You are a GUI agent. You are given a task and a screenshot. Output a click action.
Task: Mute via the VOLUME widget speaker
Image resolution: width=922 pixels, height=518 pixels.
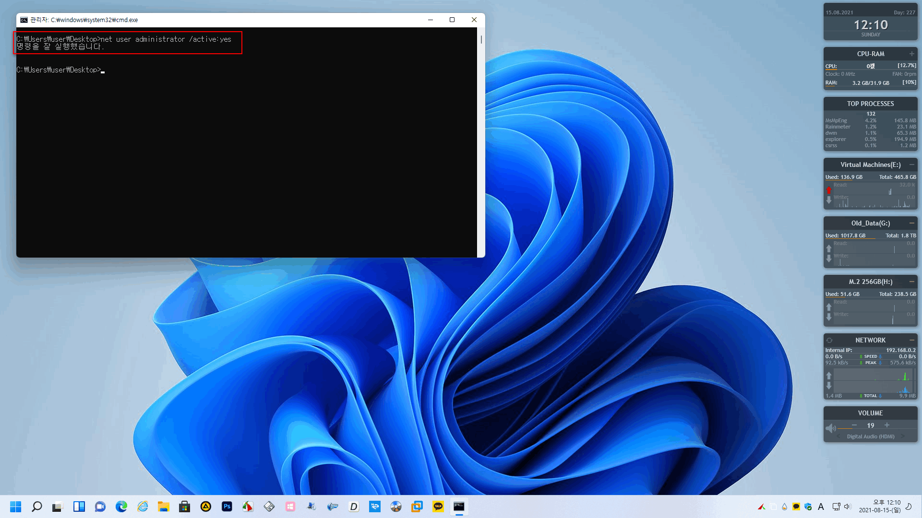click(x=830, y=428)
